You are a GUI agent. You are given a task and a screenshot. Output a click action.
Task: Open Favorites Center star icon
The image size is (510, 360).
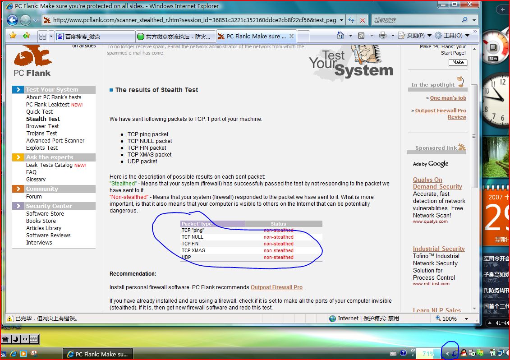pos(13,36)
